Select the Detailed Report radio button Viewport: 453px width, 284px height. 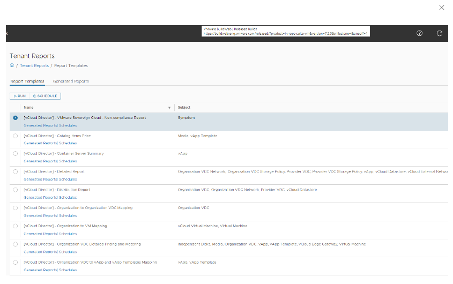pos(16,171)
